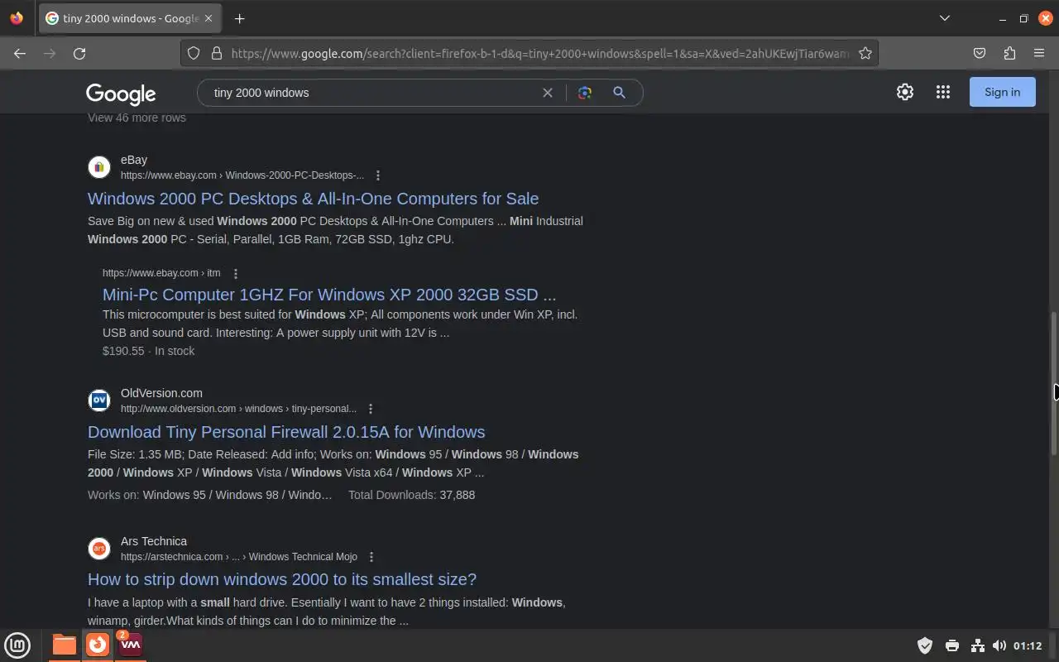The height and width of the screenshot is (662, 1059).
Task: Open the VM app in the taskbar
Action: point(131,645)
